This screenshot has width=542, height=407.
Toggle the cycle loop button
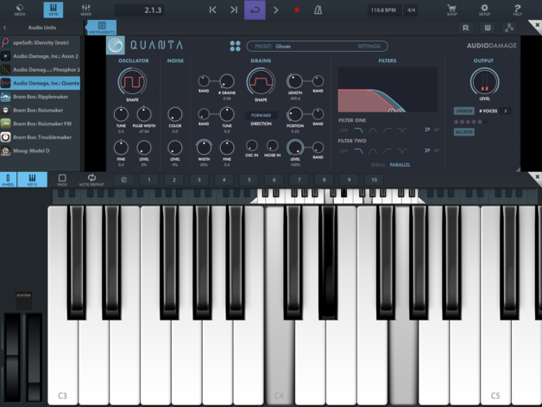pos(255,10)
